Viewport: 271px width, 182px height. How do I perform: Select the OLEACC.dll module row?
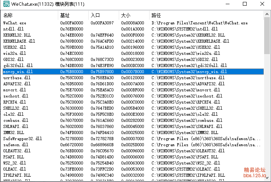click(x=133, y=169)
